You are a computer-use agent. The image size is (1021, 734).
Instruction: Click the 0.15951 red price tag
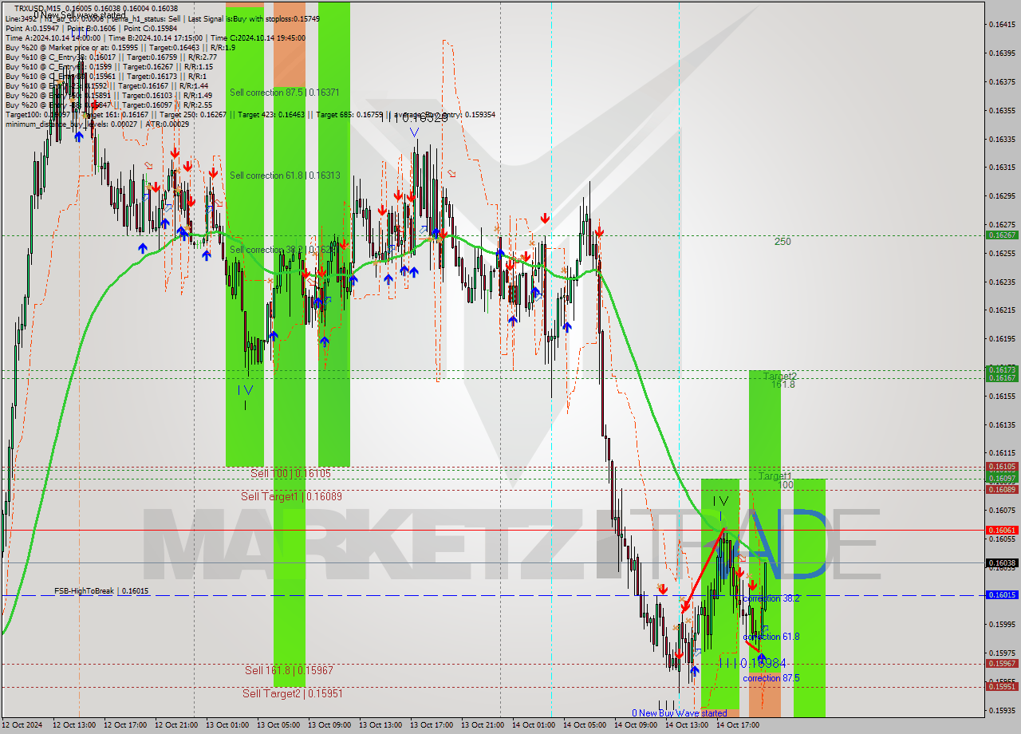pyautogui.click(x=1002, y=686)
